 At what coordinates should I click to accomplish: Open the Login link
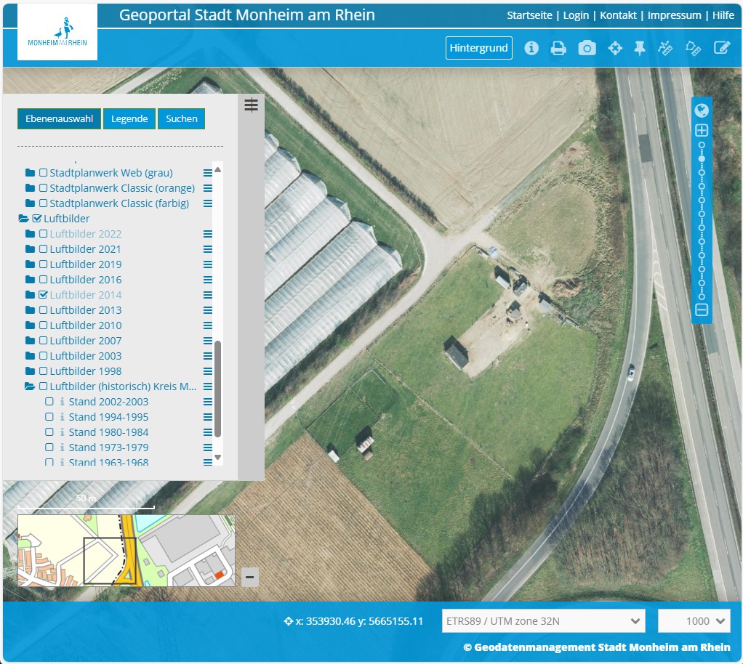click(x=576, y=15)
